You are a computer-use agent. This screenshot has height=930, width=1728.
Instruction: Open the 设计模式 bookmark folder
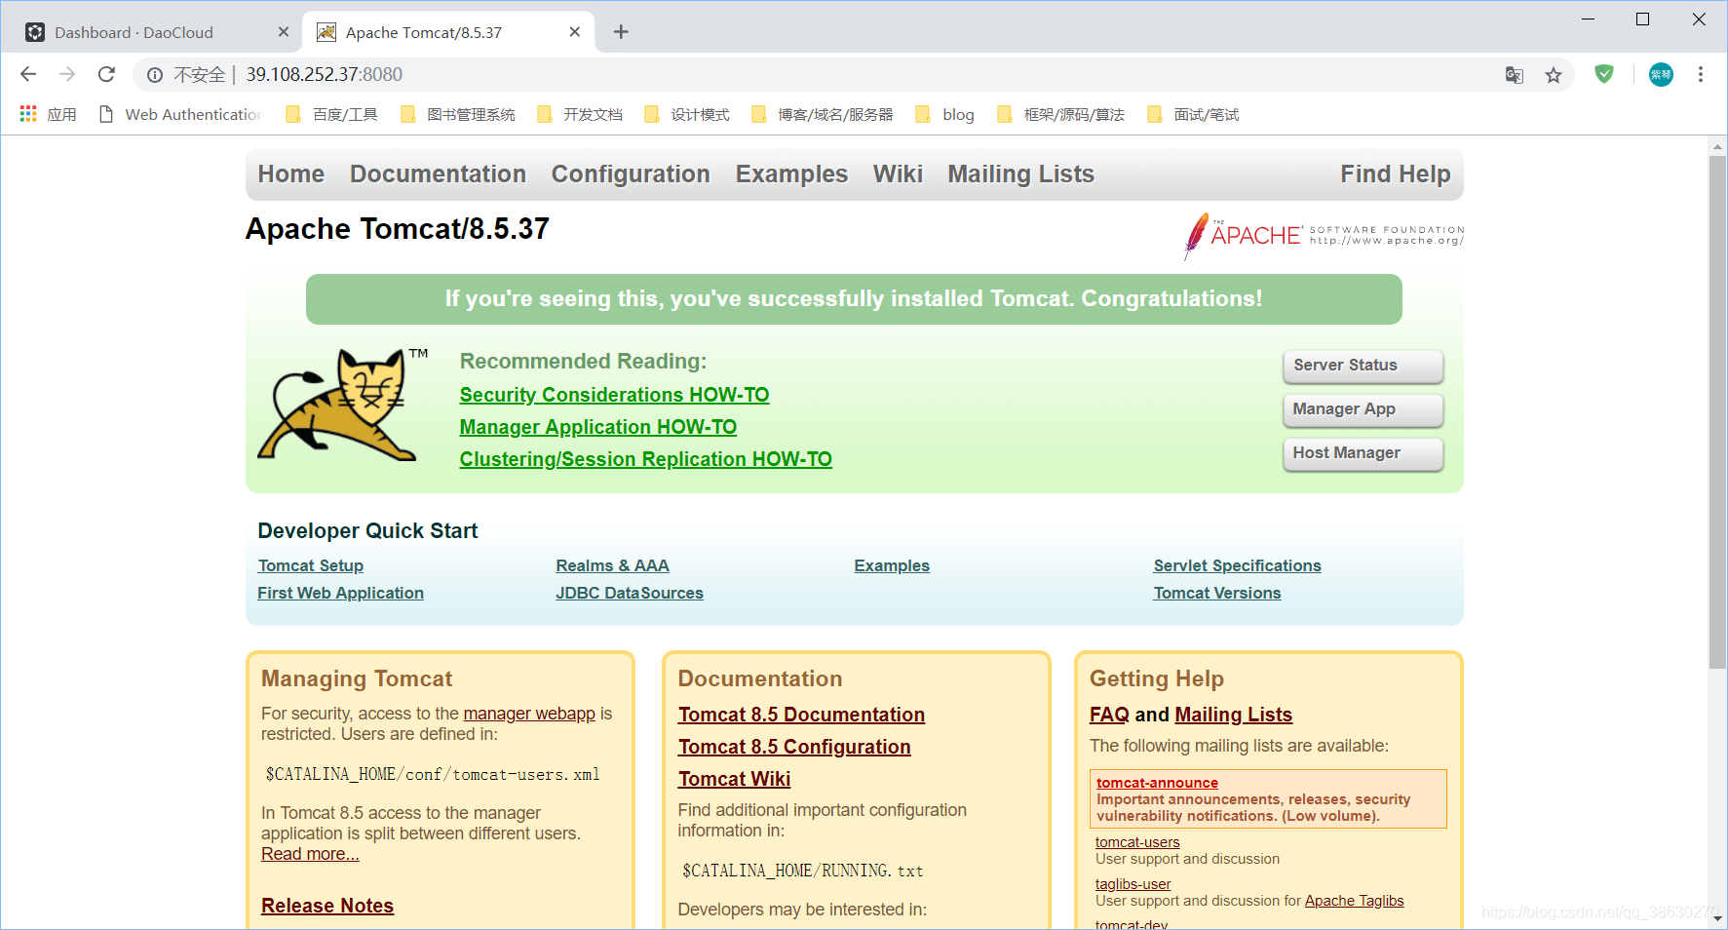686,114
